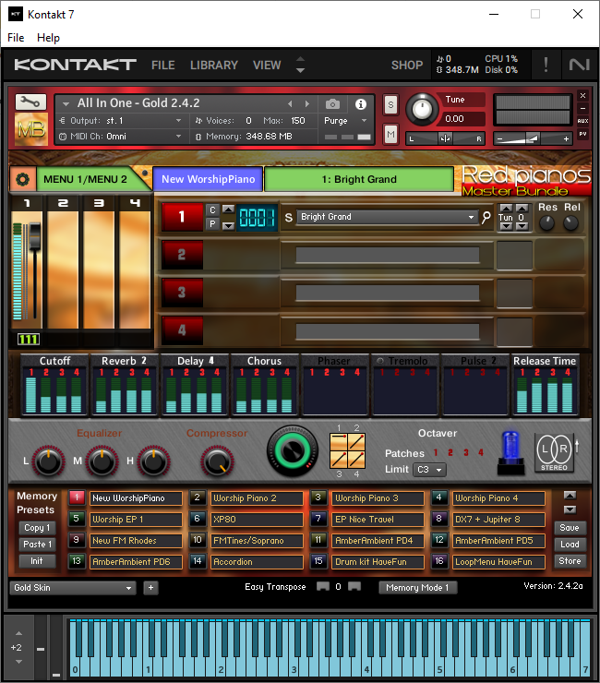This screenshot has height=683, width=600.
Task: Adjust the Tune knob
Action: tap(422, 109)
